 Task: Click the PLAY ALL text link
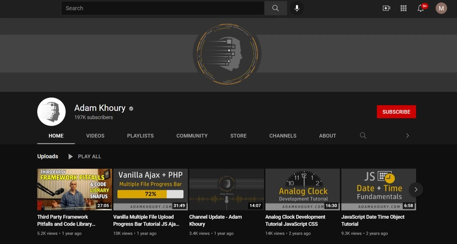90,157
